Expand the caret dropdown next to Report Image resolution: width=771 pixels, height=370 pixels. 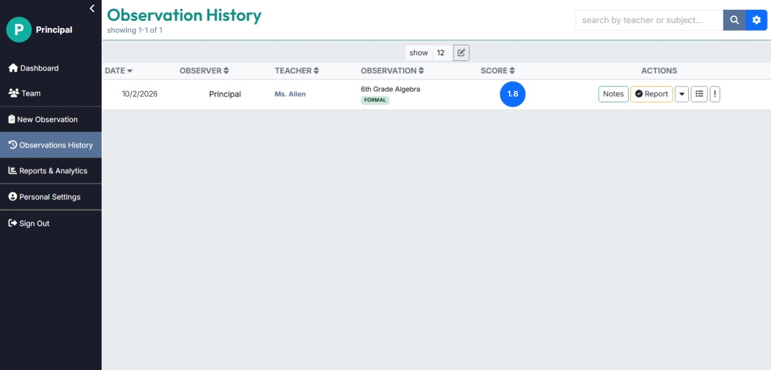(x=682, y=94)
